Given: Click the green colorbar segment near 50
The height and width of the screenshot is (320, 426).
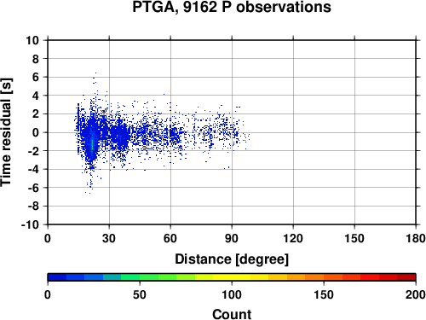Looking at the screenshot, I should (140, 277).
